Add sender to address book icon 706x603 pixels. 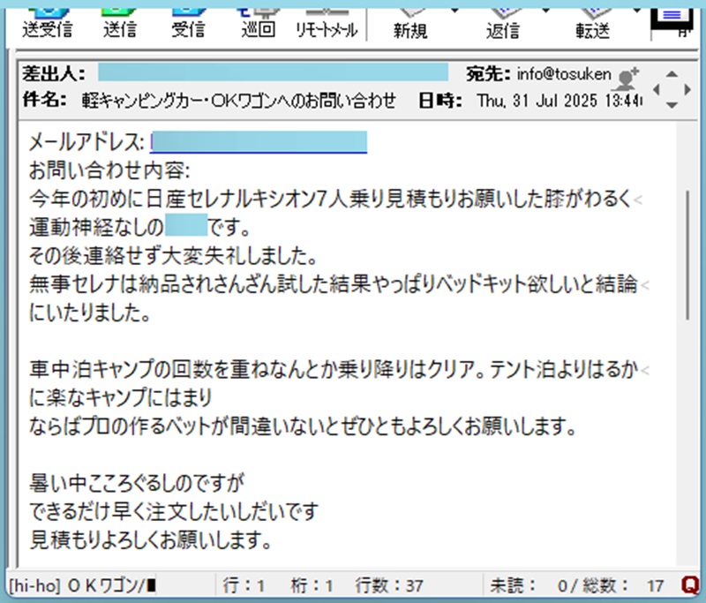627,78
